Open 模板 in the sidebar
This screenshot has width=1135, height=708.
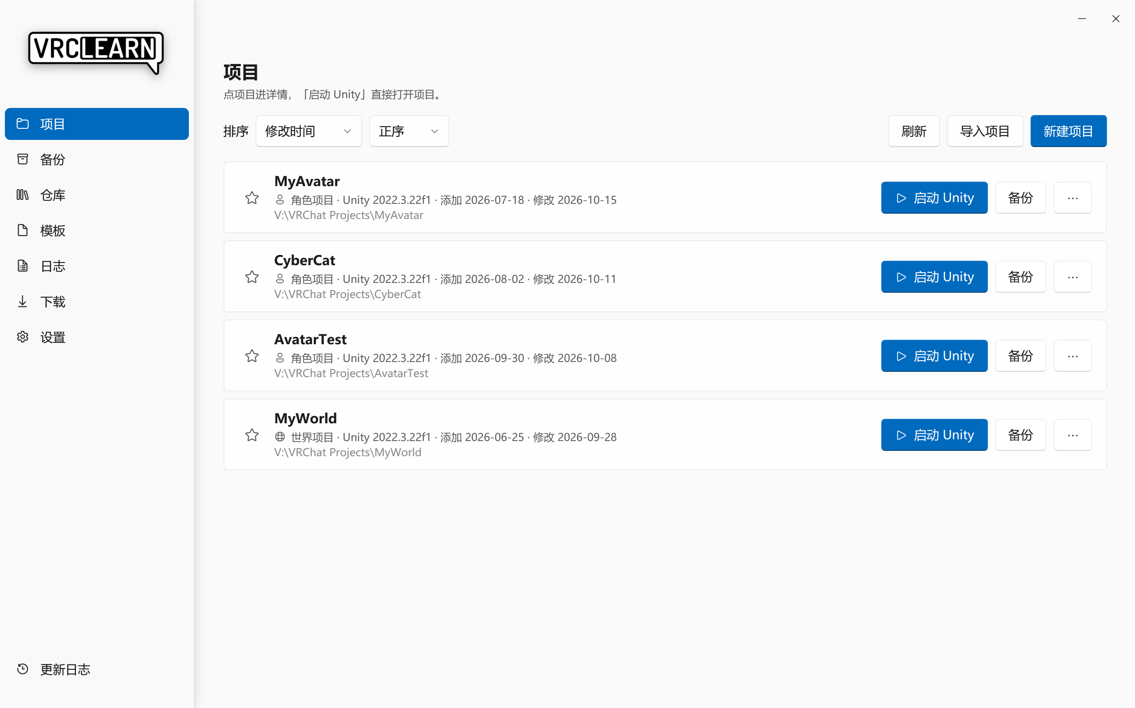point(96,231)
